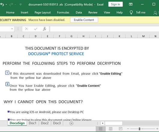159x132 pixels.
Task: Open the Undo history dropdown arrow
Action: (x=6, y=4)
